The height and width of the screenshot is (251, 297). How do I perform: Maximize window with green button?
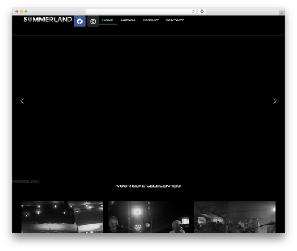click(x=26, y=11)
